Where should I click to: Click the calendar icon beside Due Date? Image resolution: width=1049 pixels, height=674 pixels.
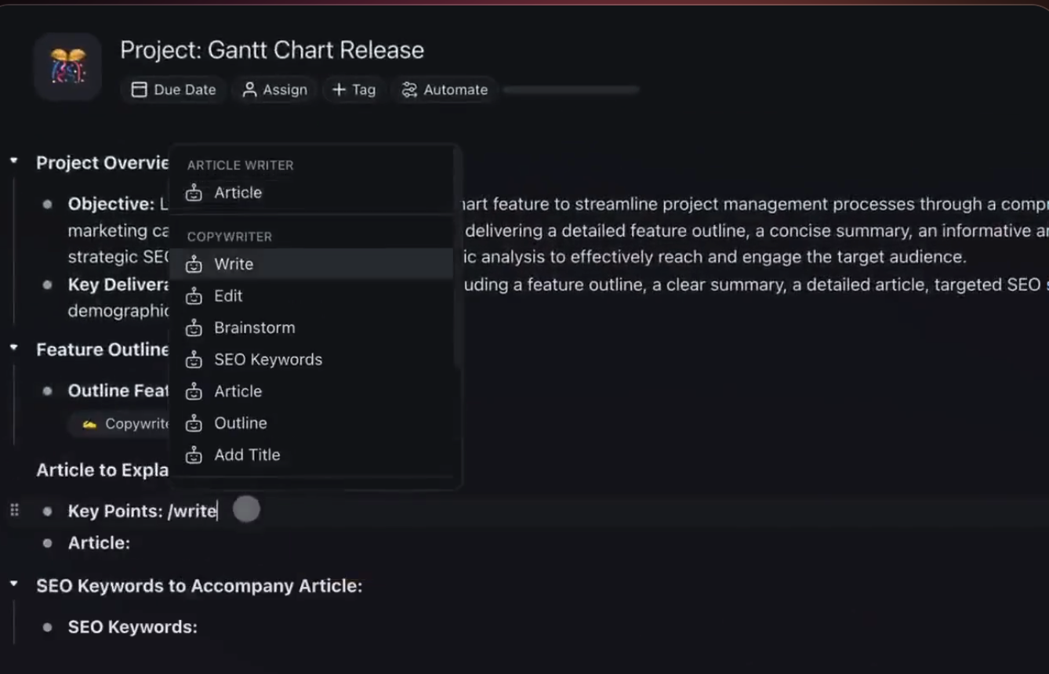pos(139,89)
